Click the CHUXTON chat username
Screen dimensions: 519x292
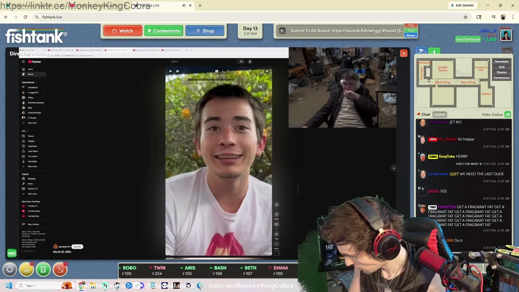[x=447, y=207]
